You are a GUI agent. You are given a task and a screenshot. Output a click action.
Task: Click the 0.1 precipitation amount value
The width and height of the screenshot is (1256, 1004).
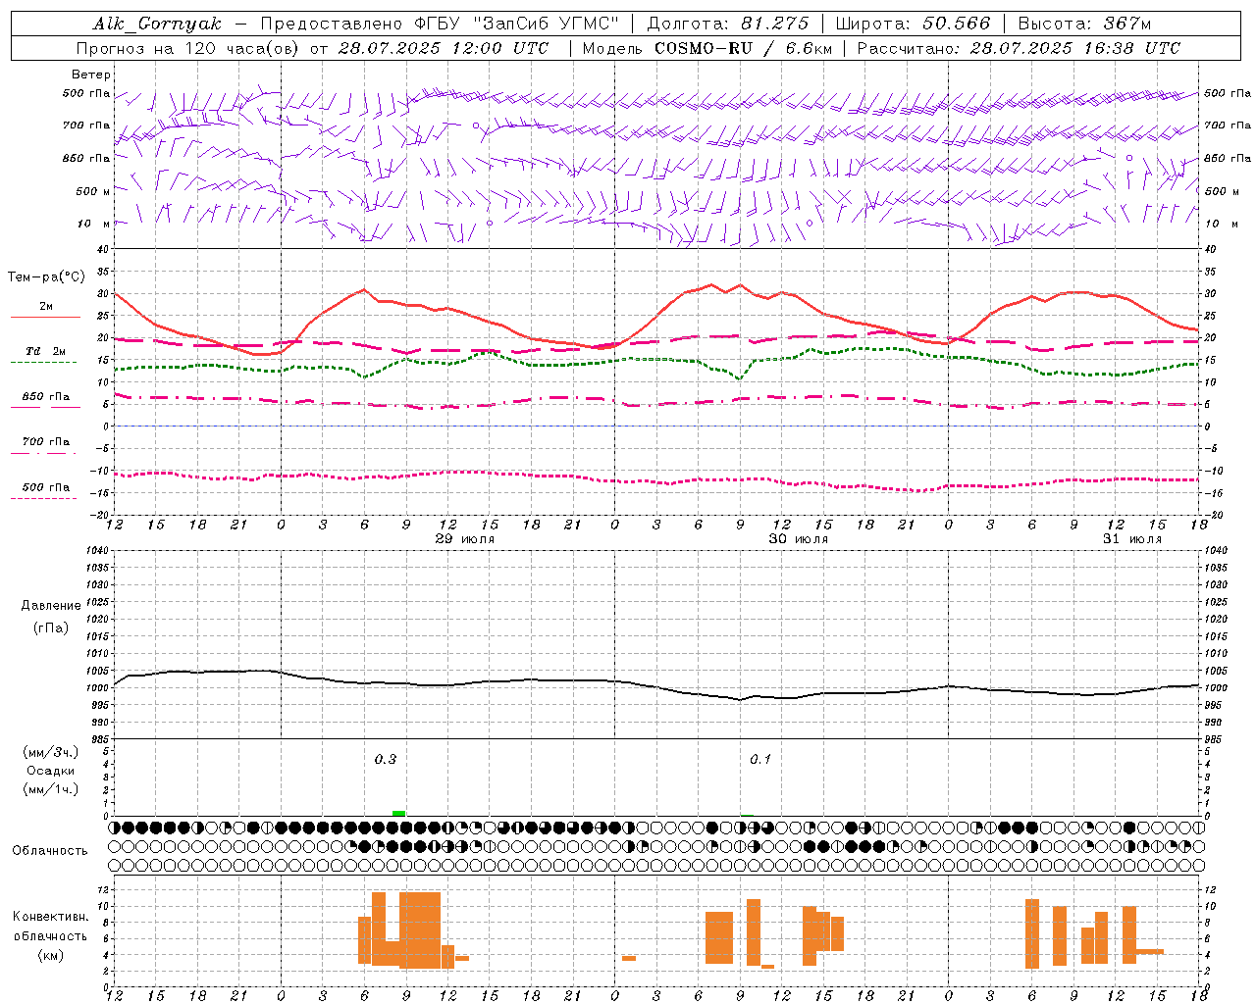[x=760, y=759]
